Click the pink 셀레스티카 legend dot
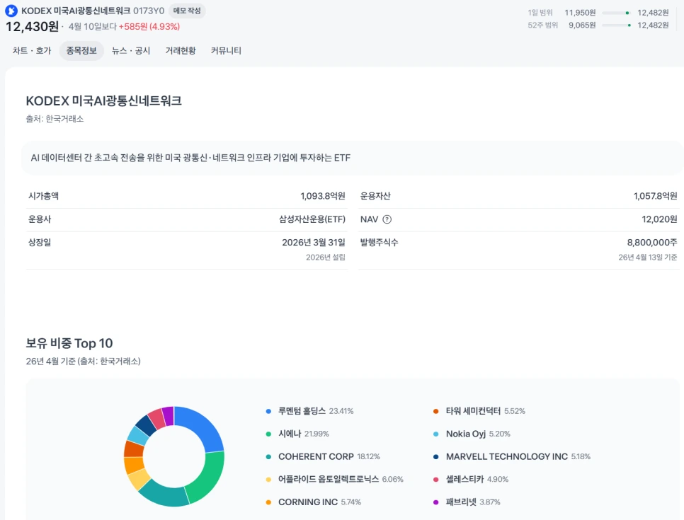684x520 pixels. (435, 480)
